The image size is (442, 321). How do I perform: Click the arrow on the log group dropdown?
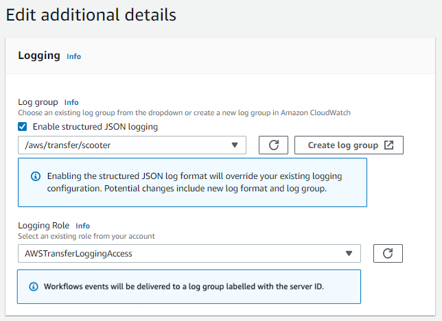pos(234,145)
